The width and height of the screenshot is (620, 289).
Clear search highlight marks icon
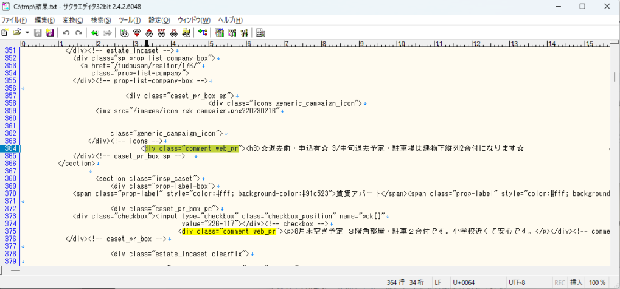click(x=175, y=32)
